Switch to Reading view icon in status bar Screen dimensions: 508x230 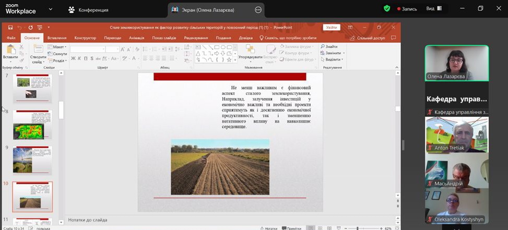[329, 228]
